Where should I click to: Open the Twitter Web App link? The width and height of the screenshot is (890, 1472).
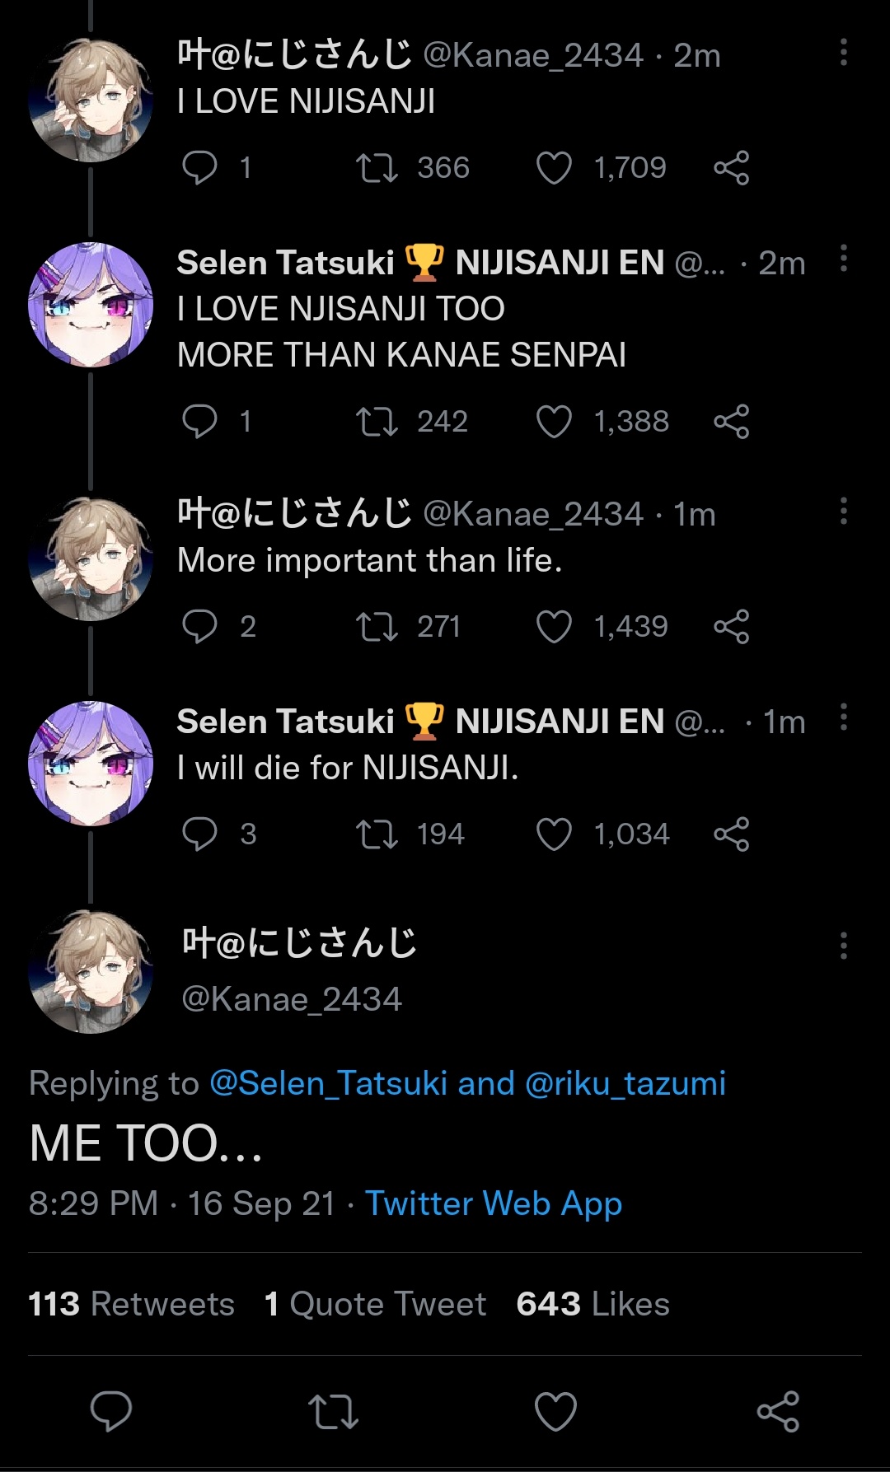pyautogui.click(x=494, y=1203)
